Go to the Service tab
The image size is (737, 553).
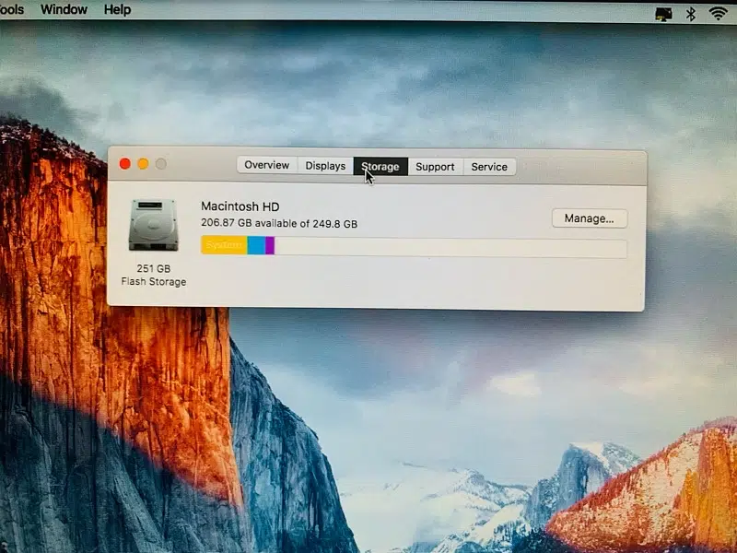(489, 167)
